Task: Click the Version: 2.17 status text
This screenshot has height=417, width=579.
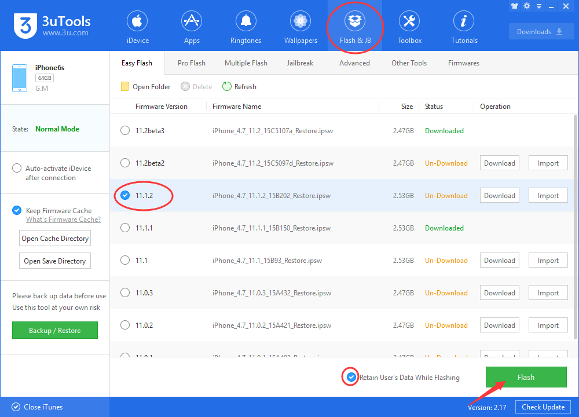Action: click(487, 407)
